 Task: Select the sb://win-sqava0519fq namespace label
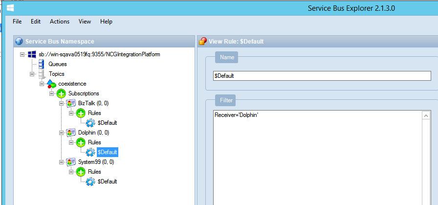(x=99, y=54)
